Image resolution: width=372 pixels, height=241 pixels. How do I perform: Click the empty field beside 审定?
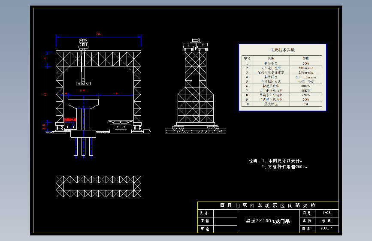(225, 229)
